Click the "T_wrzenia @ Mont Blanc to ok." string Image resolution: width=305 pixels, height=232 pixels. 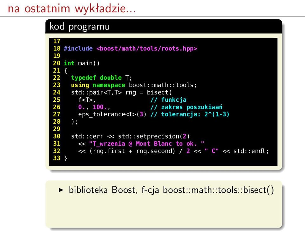(147, 144)
